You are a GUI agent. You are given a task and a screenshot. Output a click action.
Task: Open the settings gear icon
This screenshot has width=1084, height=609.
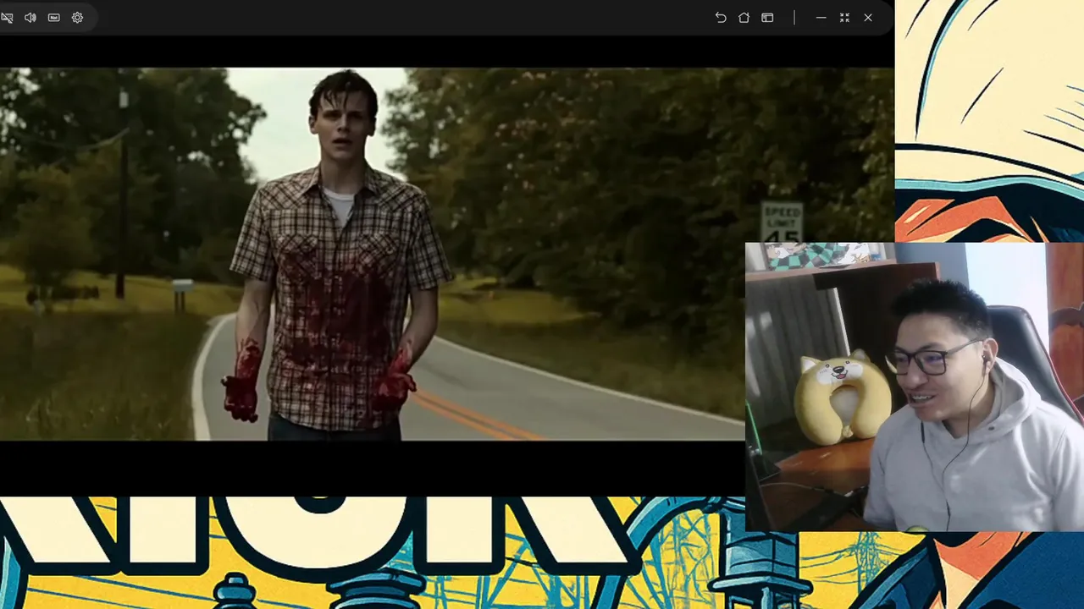[77, 18]
